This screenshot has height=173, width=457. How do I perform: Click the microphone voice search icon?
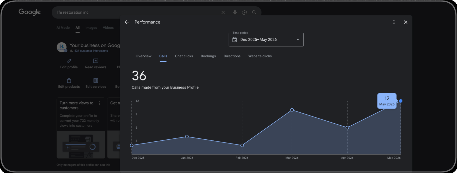(x=235, y=12)
